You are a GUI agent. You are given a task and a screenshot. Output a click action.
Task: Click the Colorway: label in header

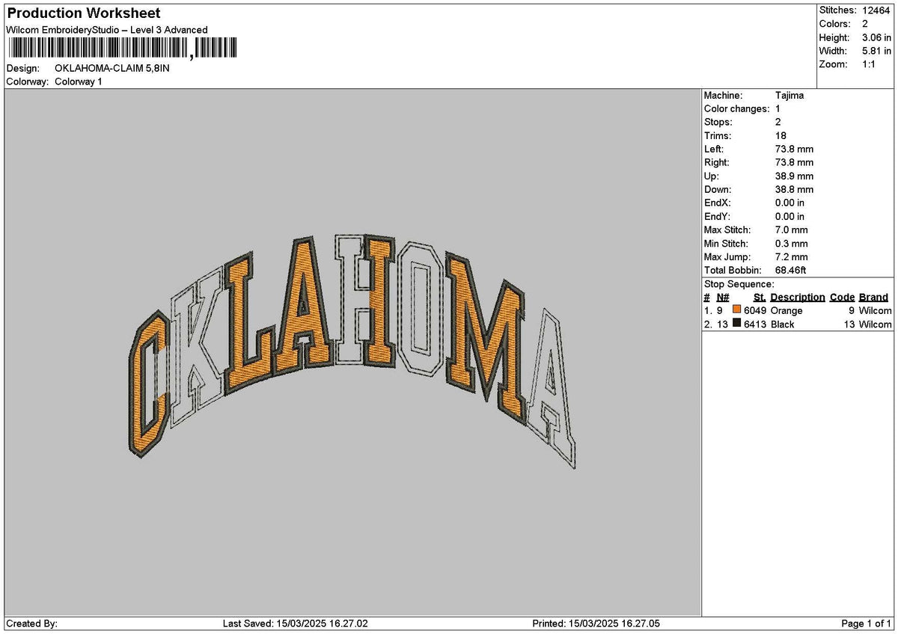(x=28, y=81)
